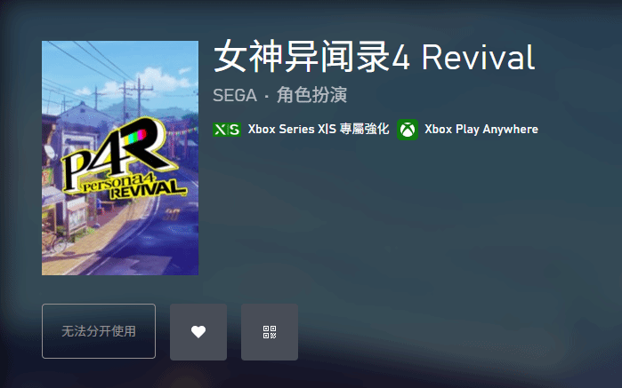Click the utility pole in the cover art sky
Viewport: 622px width, 388px height.
pyautogui.click(x=138, y=96)
